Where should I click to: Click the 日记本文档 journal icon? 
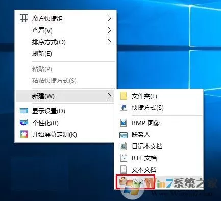pos(124,146)
